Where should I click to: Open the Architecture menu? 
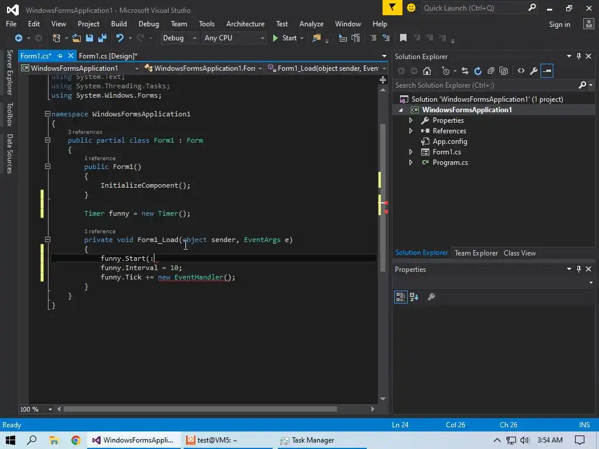[x=245, y=23]
